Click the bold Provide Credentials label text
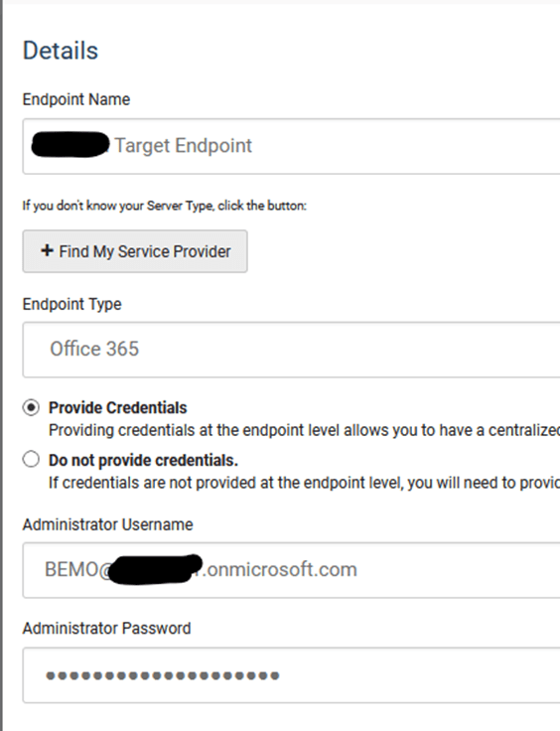Screen dimensions: 560x731 click(118, 408)
